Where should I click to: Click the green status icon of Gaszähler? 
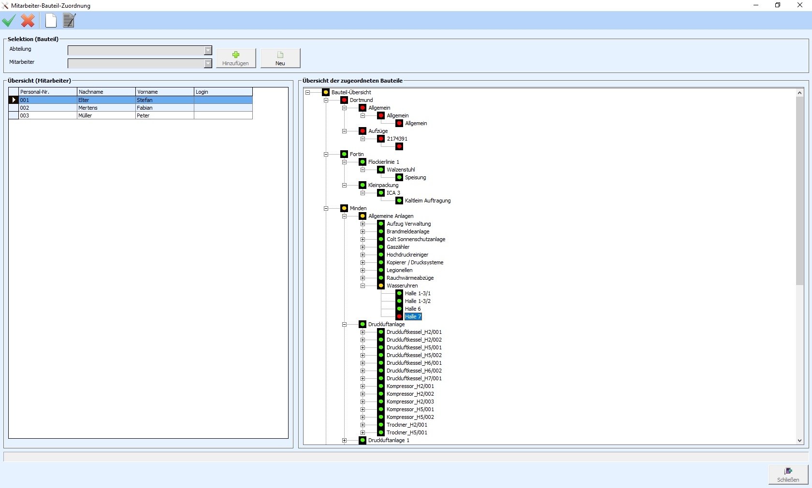(x=381, y=247)
